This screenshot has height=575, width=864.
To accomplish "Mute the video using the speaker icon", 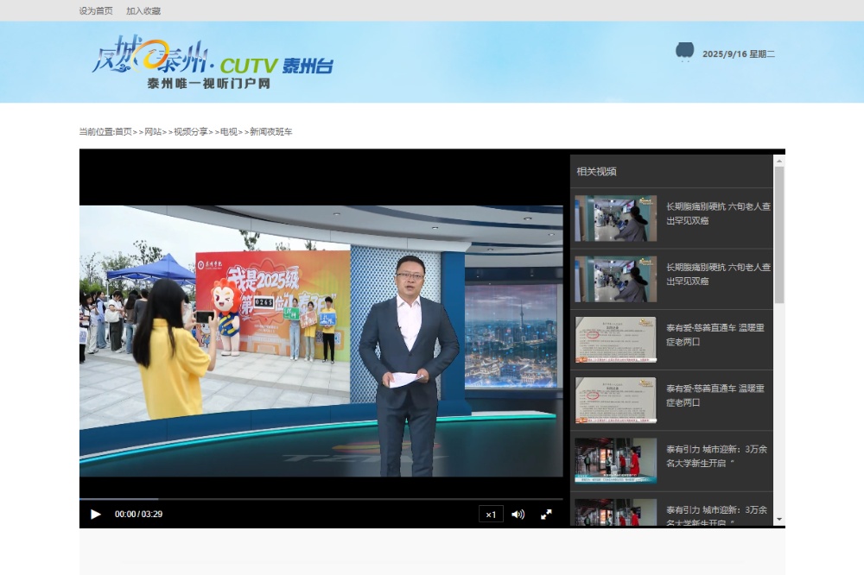I will 518,514.
